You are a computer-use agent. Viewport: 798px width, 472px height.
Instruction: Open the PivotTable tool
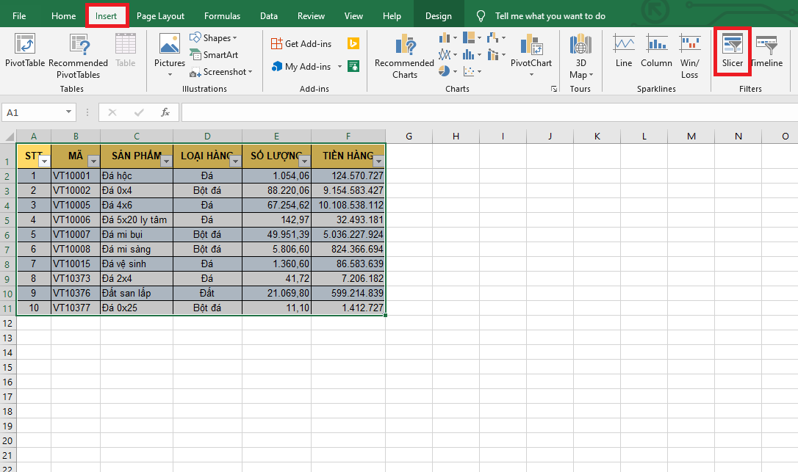click(25, 51)
